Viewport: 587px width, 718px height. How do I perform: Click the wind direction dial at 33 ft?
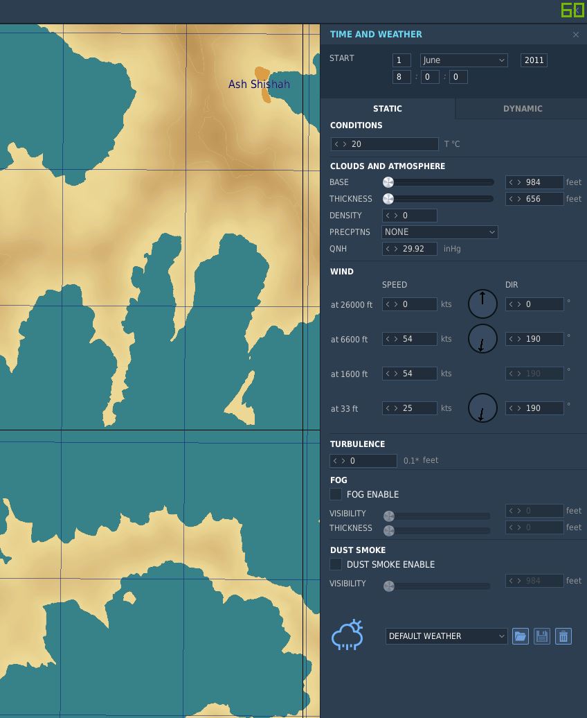pos(482,408)
